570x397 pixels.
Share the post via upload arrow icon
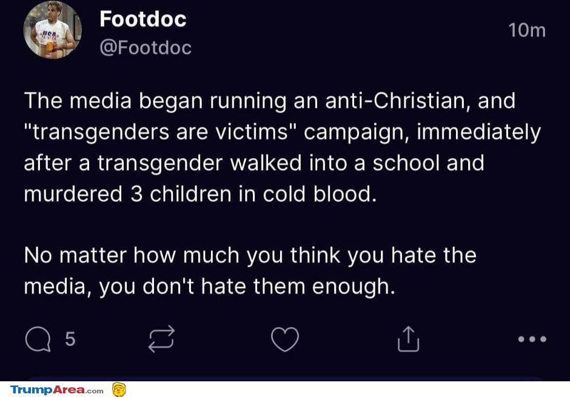coord(408,339)
